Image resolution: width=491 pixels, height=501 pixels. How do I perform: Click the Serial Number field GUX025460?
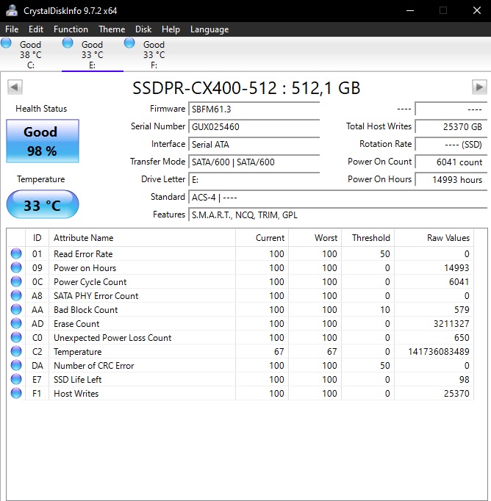point(254,127)
